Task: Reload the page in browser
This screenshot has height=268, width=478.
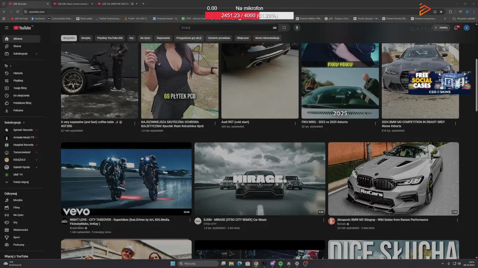Action: coord(17,12)
